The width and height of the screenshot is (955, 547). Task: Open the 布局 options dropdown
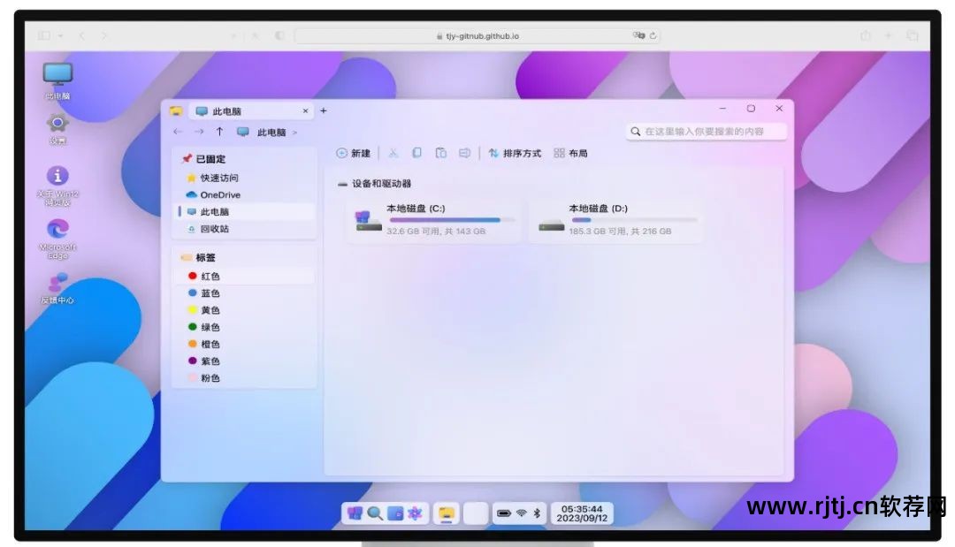[x=571, y=154]
